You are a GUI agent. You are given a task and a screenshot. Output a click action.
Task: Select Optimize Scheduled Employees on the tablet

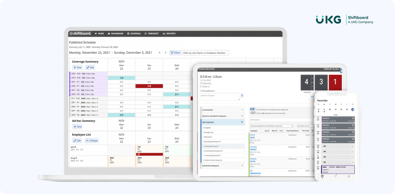click(223, 116)
